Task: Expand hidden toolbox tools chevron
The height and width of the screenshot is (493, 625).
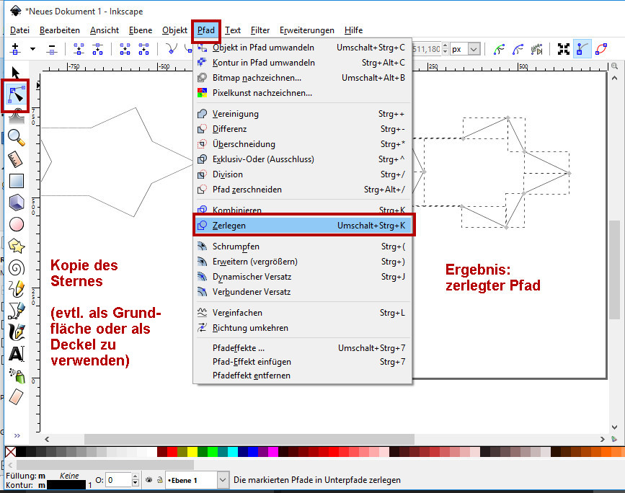Action: point(17,435)
